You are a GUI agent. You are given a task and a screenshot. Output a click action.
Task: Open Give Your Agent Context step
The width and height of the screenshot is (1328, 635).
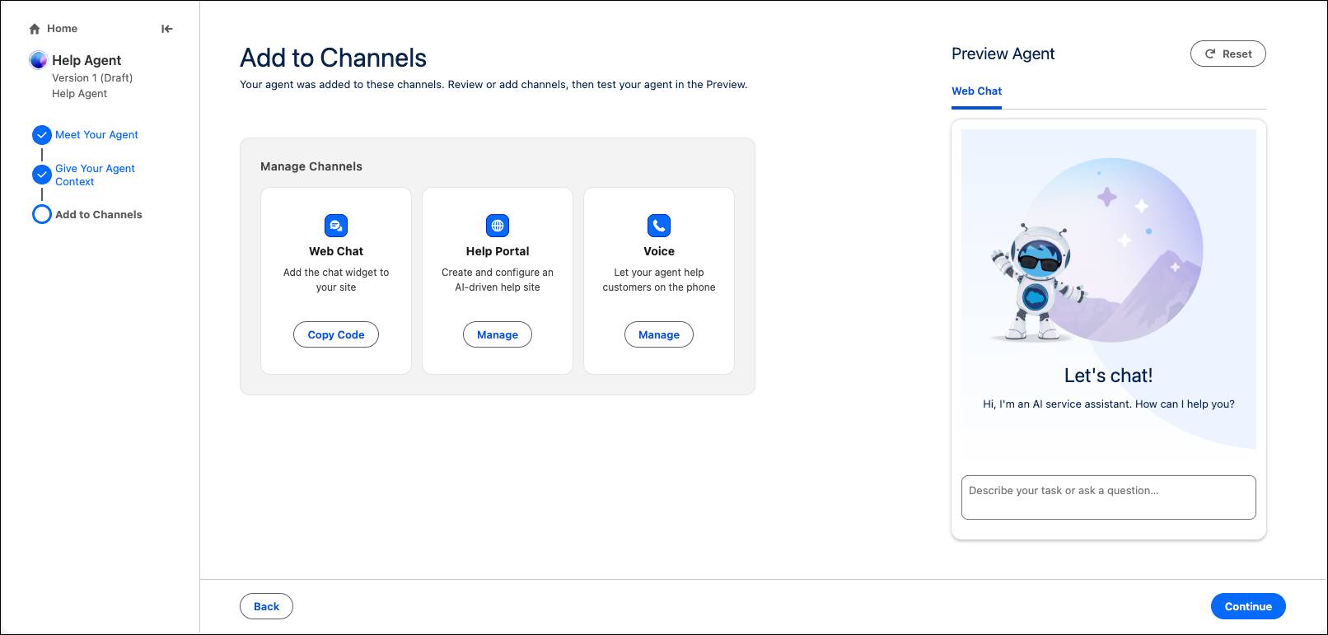point(95,175)
